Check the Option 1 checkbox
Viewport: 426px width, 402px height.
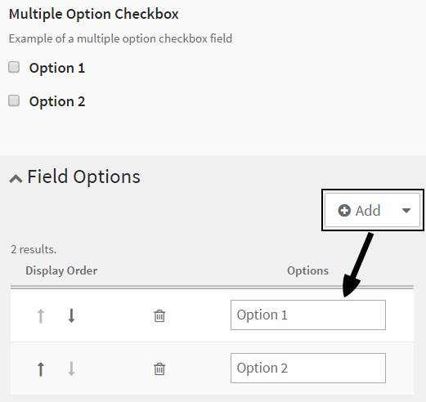point(14,67)
